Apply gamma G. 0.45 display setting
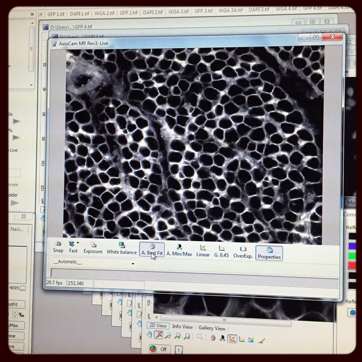Image resolution: width=362 pixels, height=362 pixels. coord(221,252)
